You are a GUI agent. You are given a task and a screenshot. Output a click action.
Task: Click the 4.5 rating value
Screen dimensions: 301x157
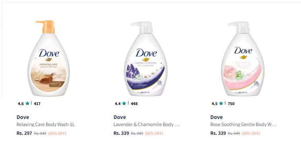[x=215, y=104]
